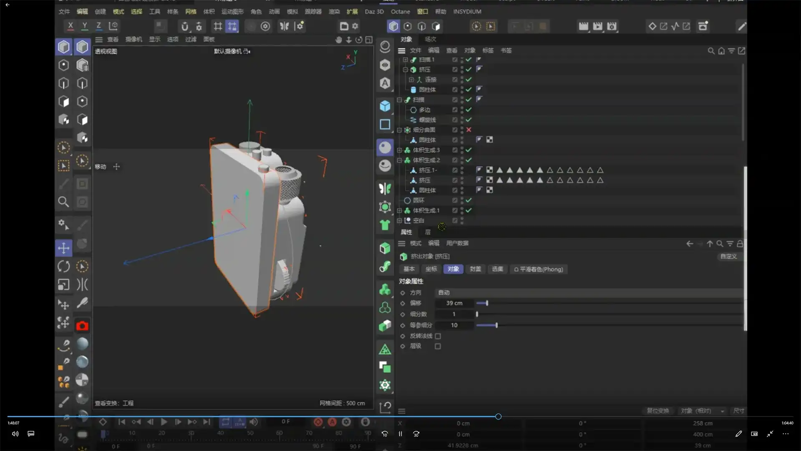801x451 pixels.
Task: Activate the Rotate tool
Action: click(63, 266)
